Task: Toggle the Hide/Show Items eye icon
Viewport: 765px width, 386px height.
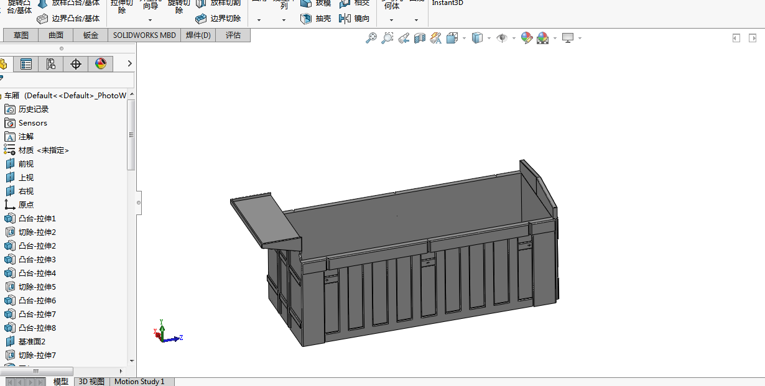Action: (502, 38)
